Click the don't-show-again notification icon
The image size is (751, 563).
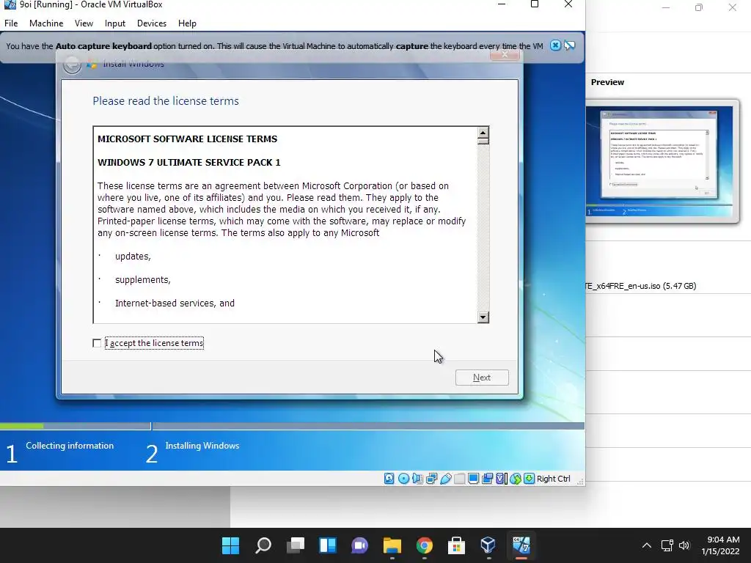click(569, 45)
